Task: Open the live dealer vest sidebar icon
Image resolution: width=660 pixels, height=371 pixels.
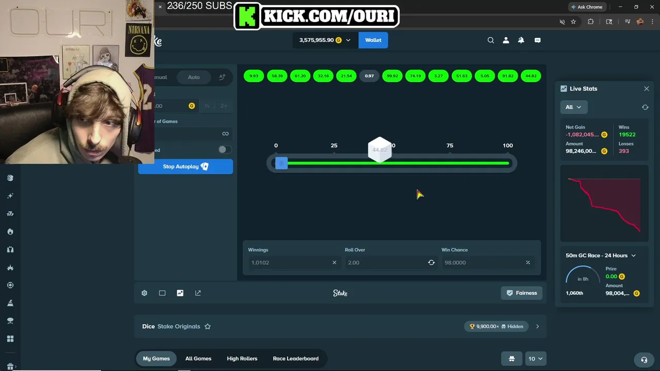Action: tap(10, 249)
